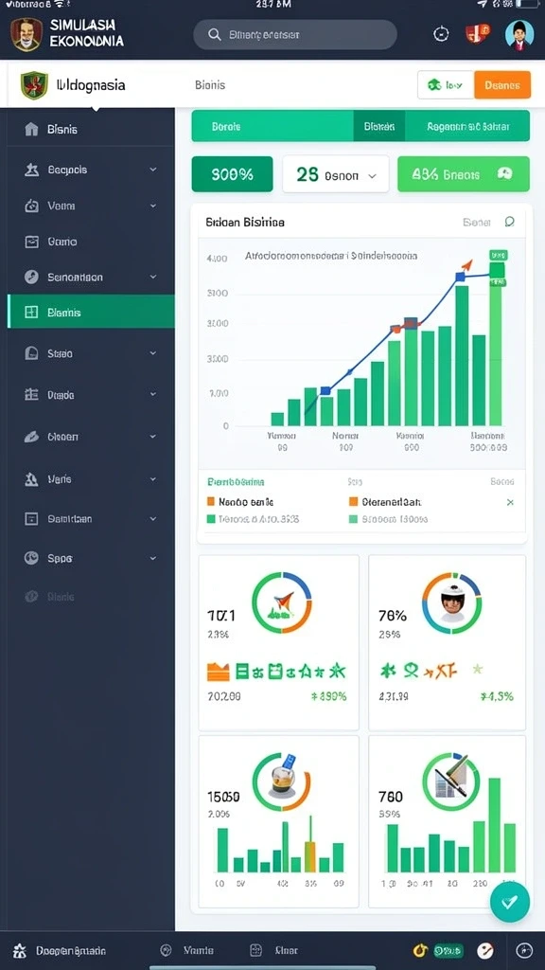Toggle the orange Oterenariaat legend square
Image resolution: width=545 pixels, height=970 pixels.
click(354, 502)
